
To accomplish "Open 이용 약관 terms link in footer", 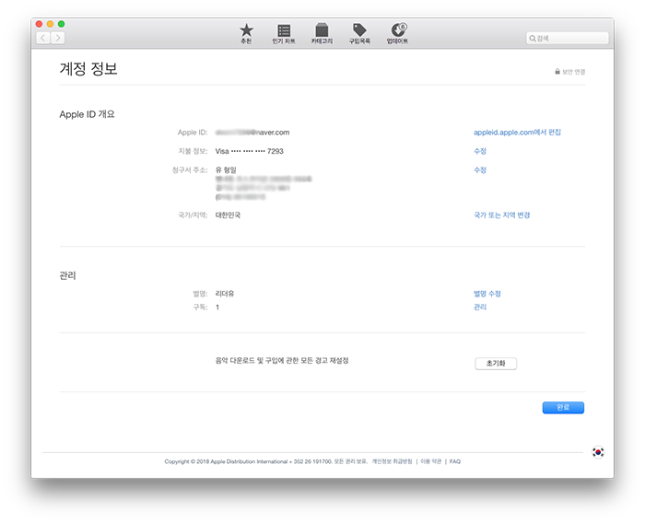I will tap(430, 461).
